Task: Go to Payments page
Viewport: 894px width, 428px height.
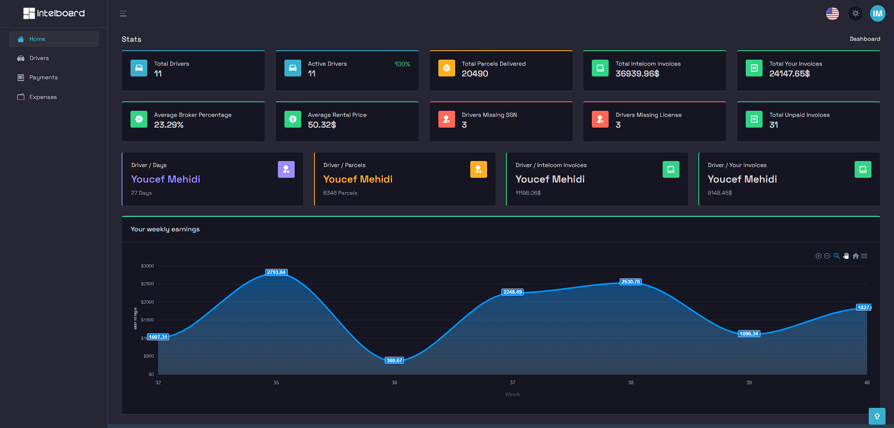Action: click(43, 77)
